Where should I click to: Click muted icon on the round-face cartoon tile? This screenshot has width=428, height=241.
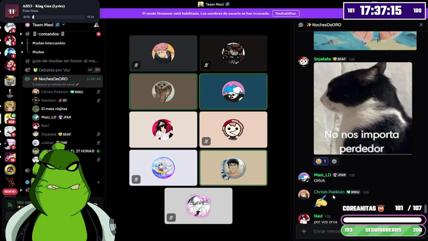click(206, 141)
